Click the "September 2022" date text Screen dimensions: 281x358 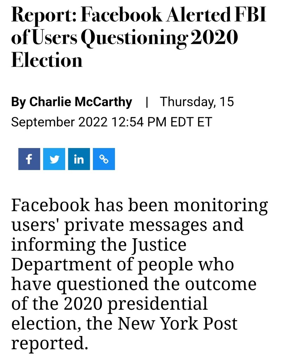(60, 122)
